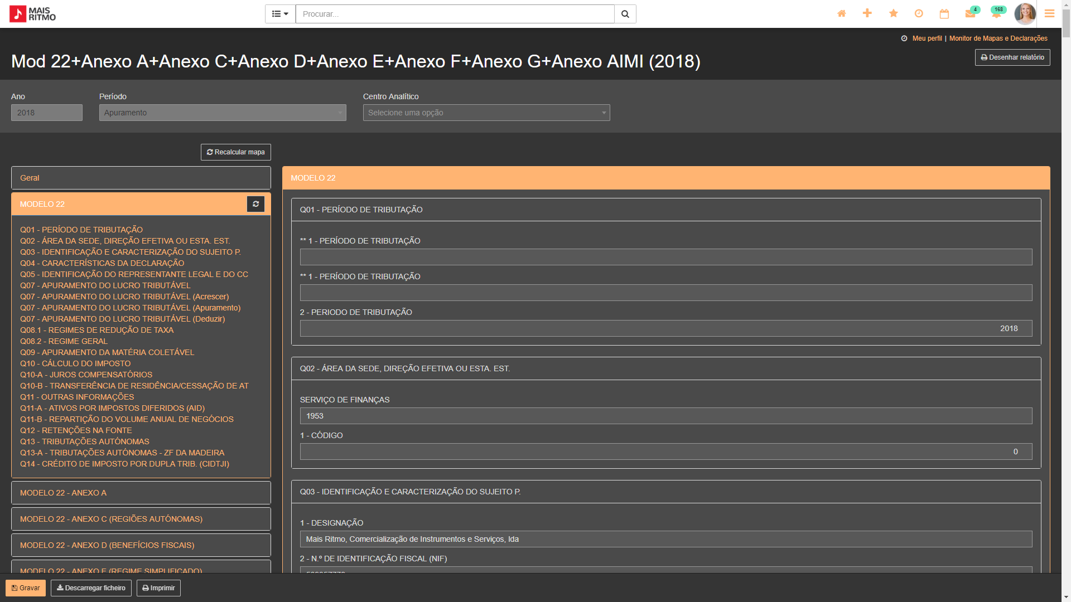Click the first ** 1 - PERÍODO DE TRIBUTAÇÃO field

(666, 257)
